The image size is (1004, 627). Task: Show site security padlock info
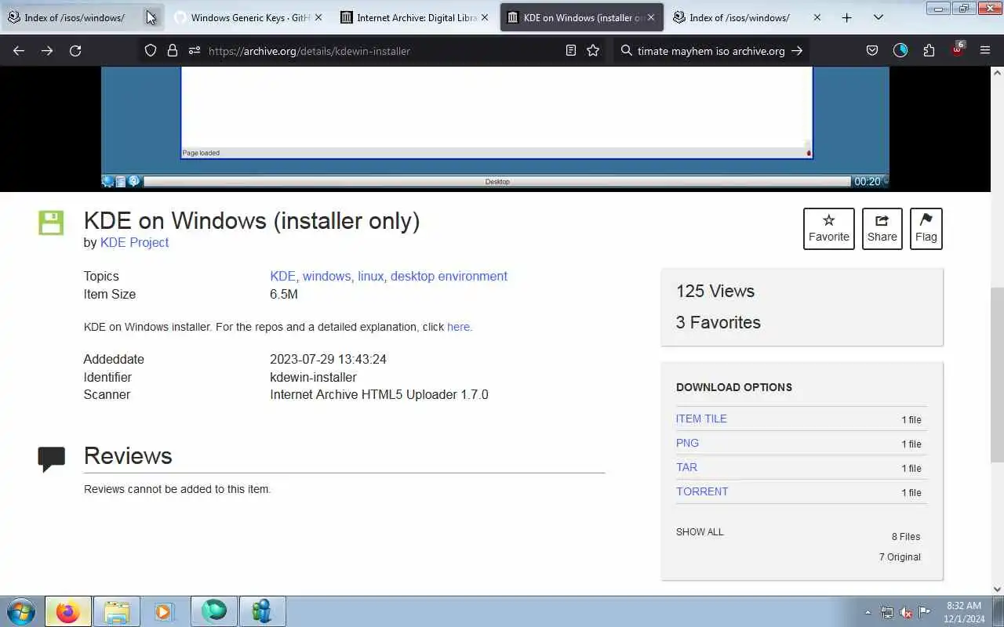pyautogui.click(x=173, y=50)
